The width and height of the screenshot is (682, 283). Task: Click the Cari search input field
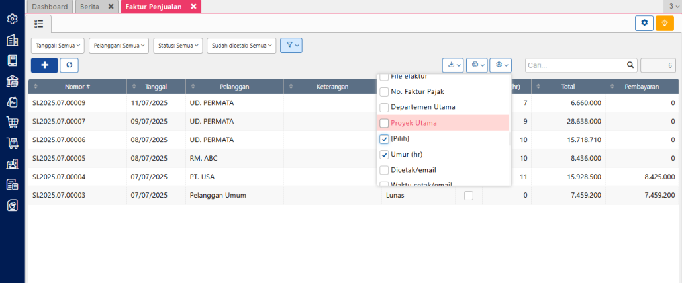(x=575, y=65)
